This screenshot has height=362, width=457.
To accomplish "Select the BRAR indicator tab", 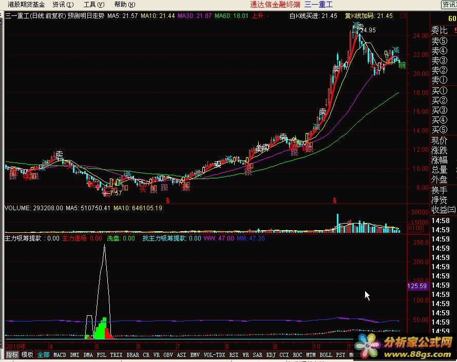I will tap(132, 355).
